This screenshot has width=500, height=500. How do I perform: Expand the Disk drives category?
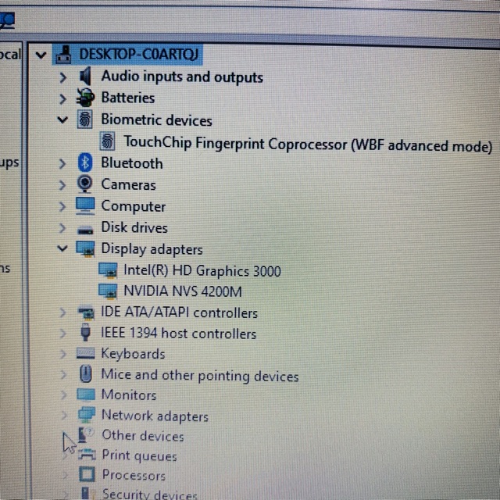pos(62,228)
